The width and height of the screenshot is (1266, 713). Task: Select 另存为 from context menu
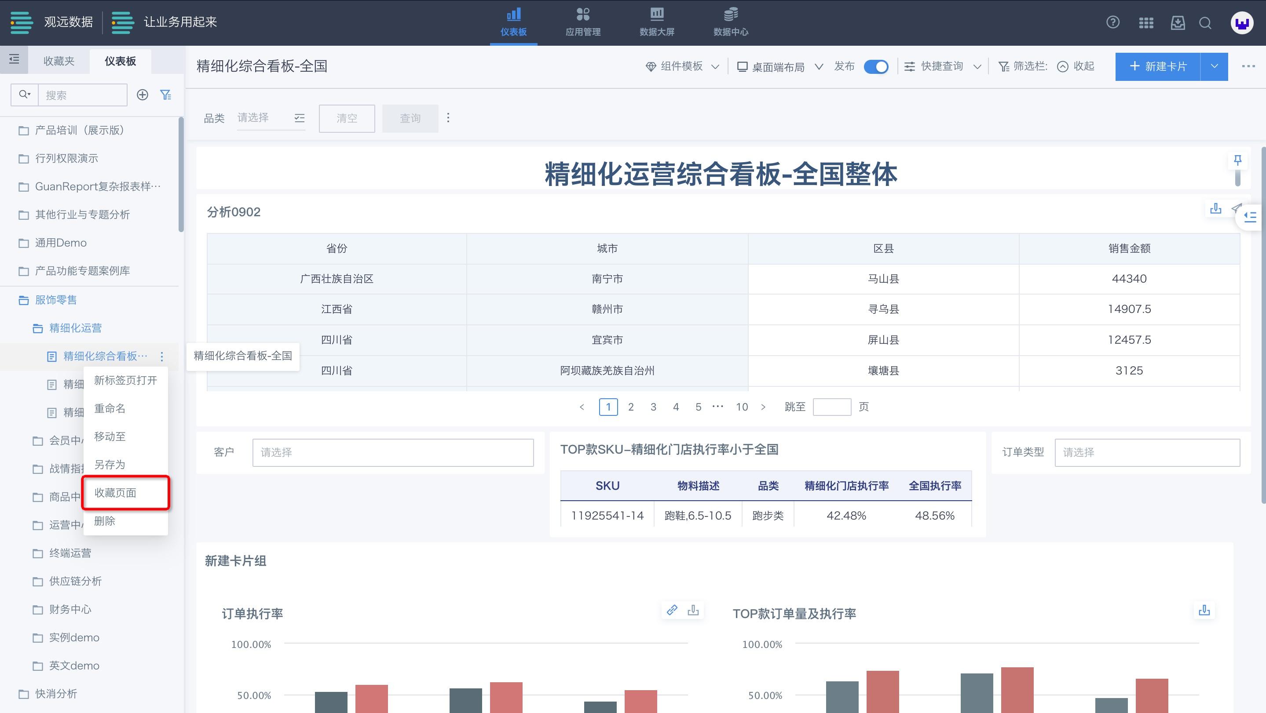tap(126, 464)
